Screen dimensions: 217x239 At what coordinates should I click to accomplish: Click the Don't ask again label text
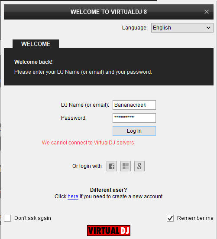tap(32, 218)
